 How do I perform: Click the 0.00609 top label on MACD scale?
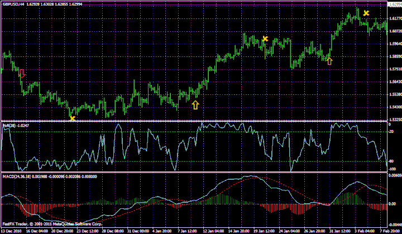pos(395,175)
